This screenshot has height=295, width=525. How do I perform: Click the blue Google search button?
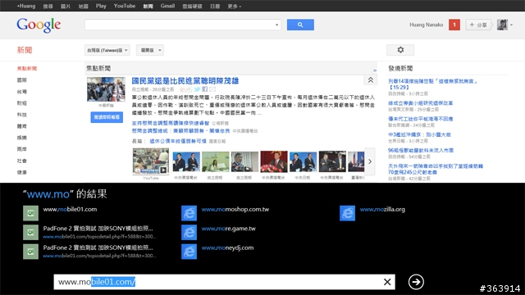[x=300, y=25]
